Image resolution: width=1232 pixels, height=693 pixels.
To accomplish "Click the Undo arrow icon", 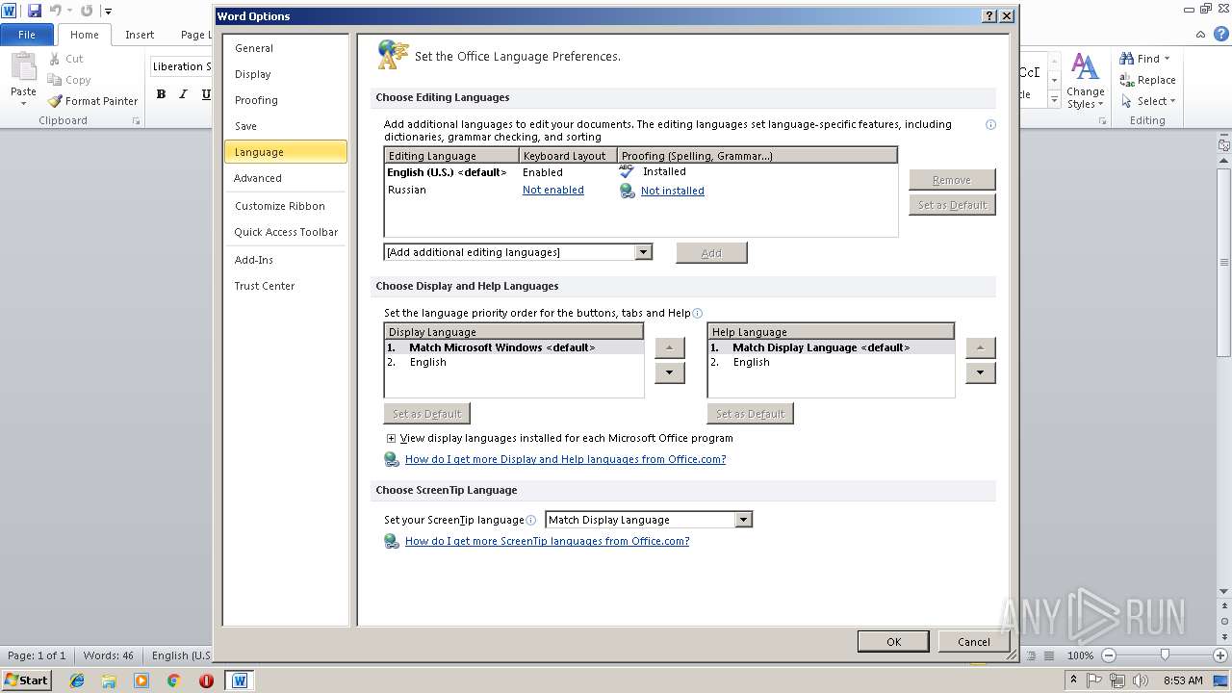I will click(x=55, y=11).
